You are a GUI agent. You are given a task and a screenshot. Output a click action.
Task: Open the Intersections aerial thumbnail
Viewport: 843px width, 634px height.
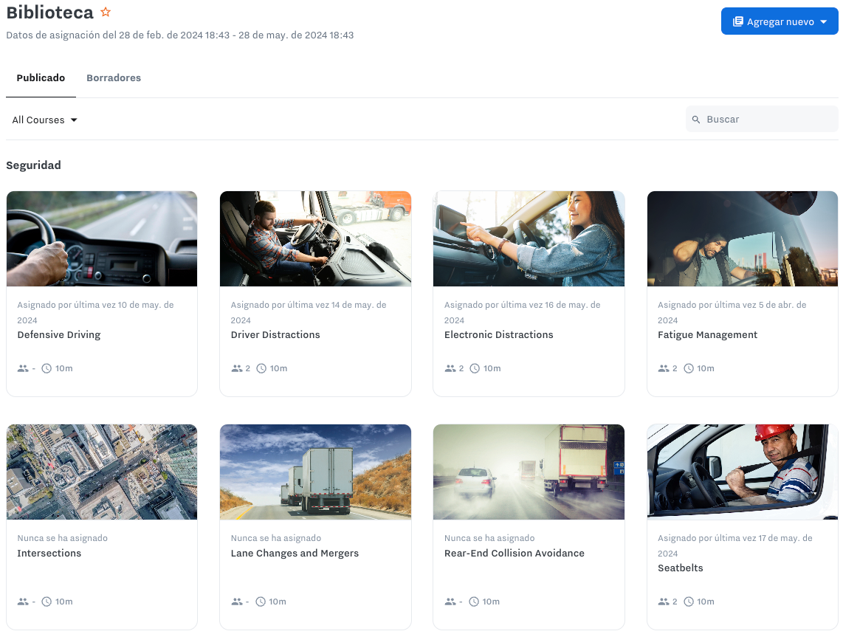pos(102,472)
